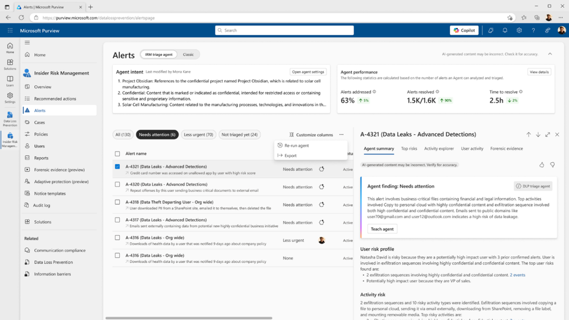The height and width of the screenshot is (320, 569).
Task: Open browser settings ellipsis menu
Action: pyautogui.click(x=560, y=18)
